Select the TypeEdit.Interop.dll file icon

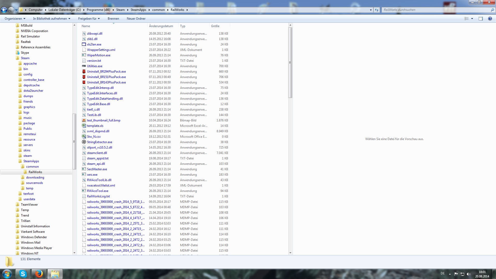[84, 88]
